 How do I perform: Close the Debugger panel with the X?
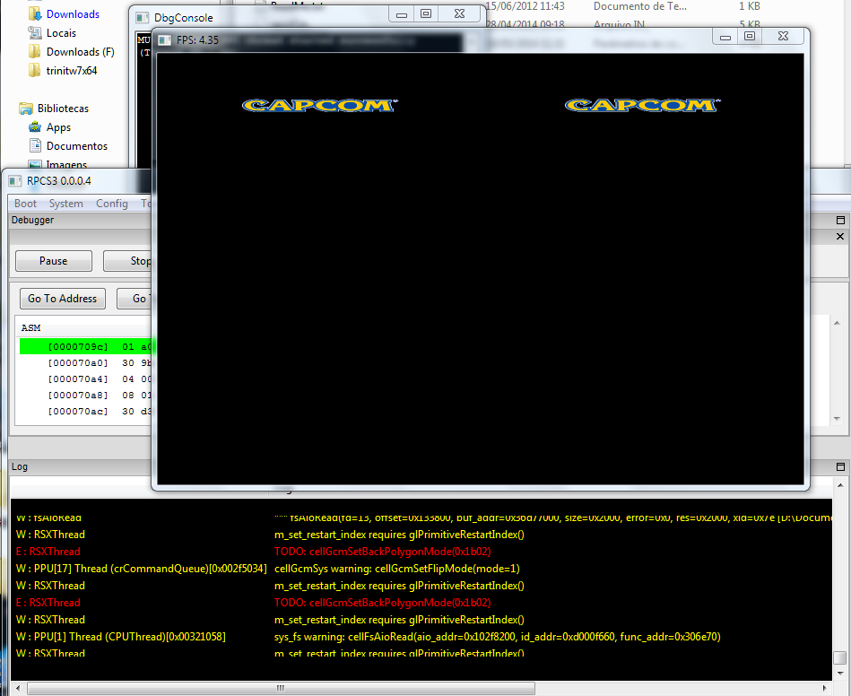point(840,237)
